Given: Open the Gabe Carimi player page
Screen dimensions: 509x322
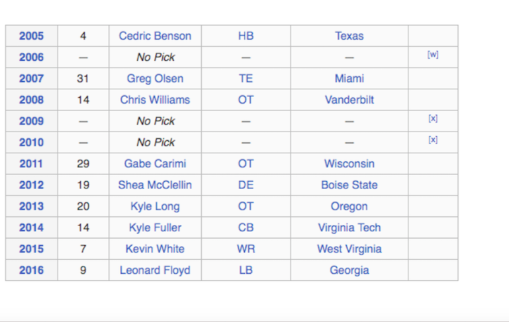Looking at the screenshot, I should click(x=155, y=163).
